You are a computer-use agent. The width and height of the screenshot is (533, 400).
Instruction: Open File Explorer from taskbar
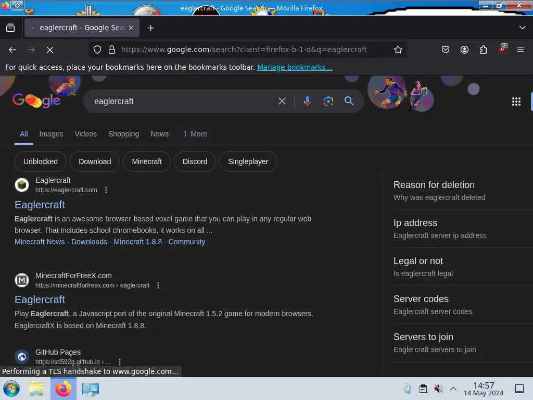click(x=36, y=389)
